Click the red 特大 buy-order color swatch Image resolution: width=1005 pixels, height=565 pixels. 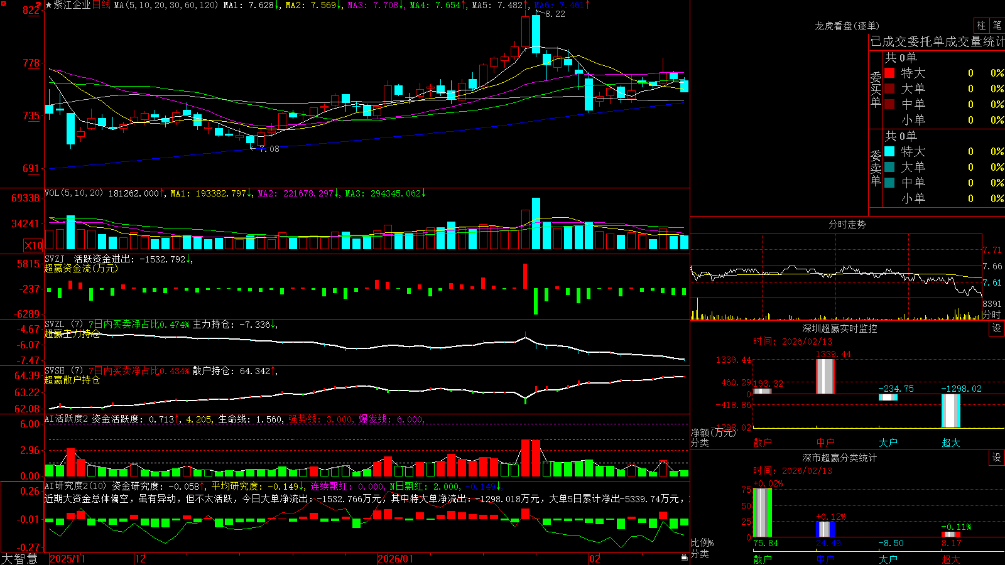click(x=889, y=73)
